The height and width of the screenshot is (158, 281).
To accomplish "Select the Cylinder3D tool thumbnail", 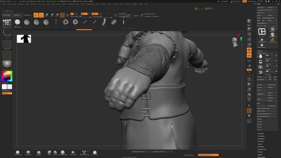I will (272, 34).
